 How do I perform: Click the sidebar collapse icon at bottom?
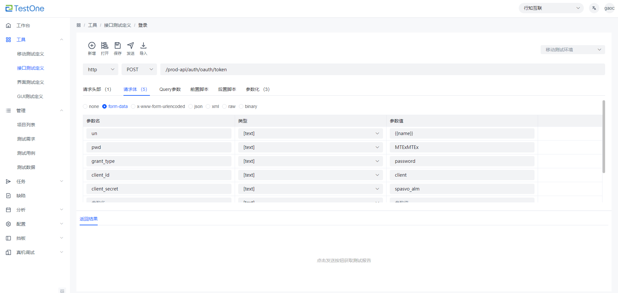[62, 291]
